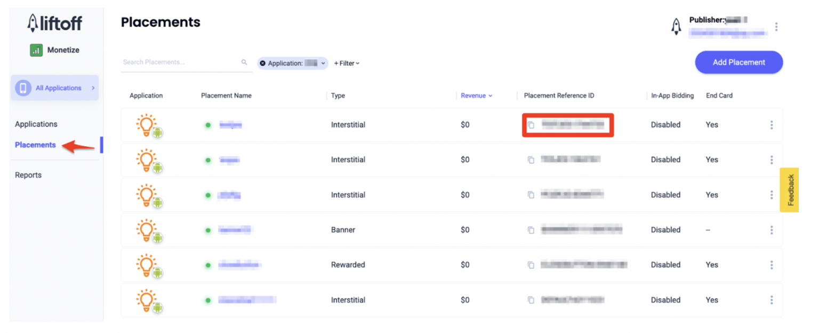The image size is (819, 333).
Task: Click the phone icon beside All Applications
Action: 22,88
